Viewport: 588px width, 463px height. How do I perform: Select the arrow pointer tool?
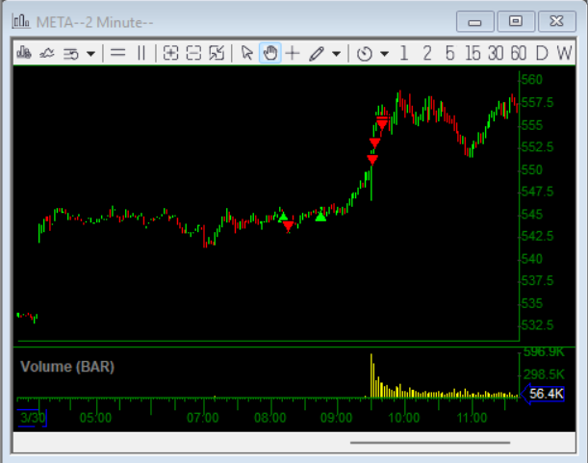tap(247, 53)
